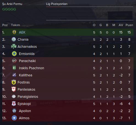Click the Poz column header

tap(5, 25)
